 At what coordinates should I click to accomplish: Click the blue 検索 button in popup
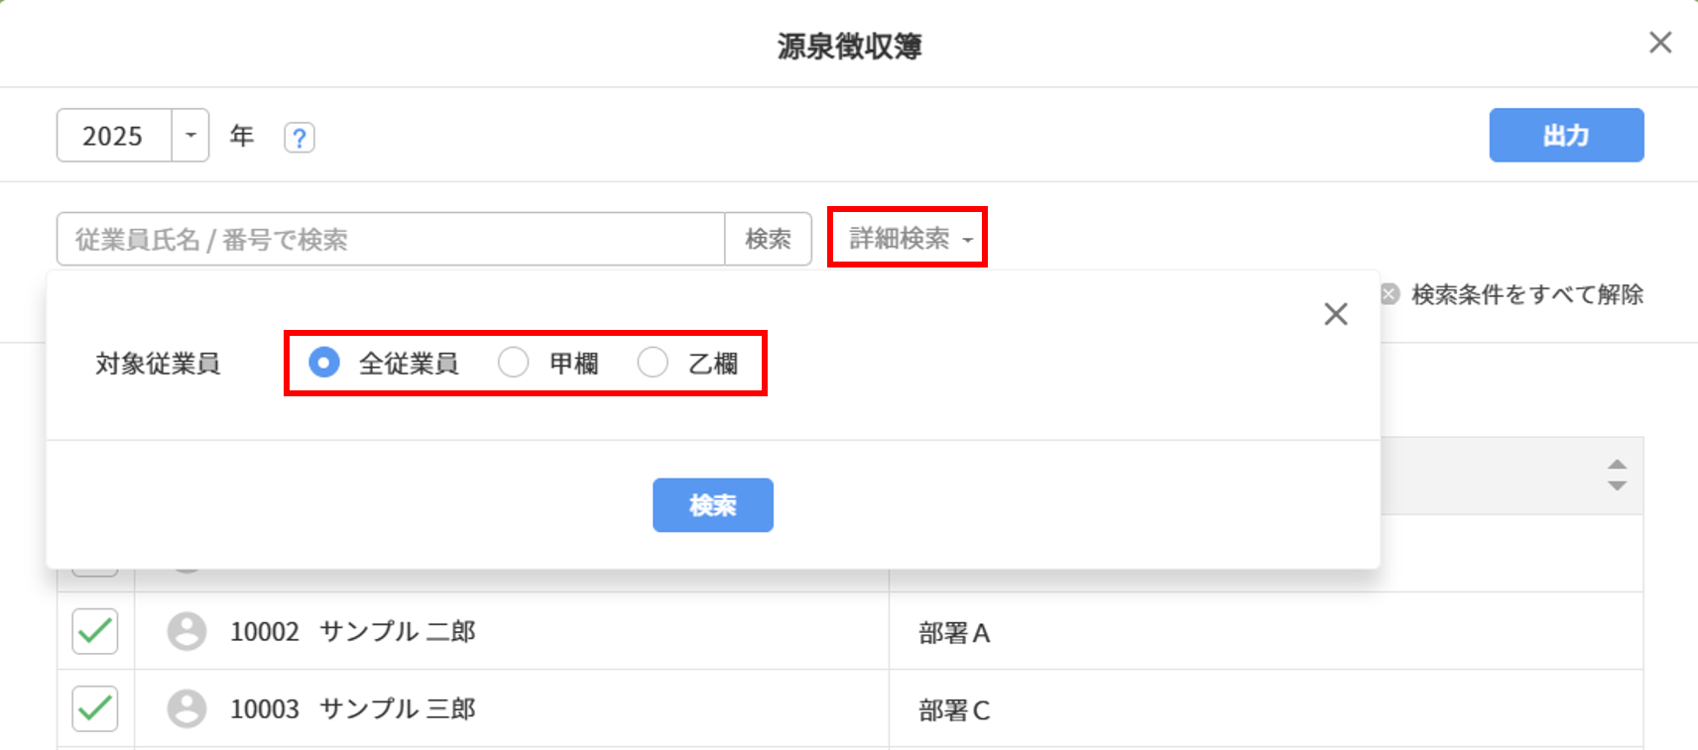point(712,505)
